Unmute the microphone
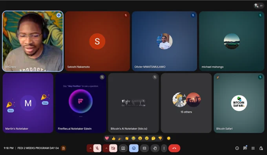Image resolution: width=267 pixels, height=155 pixels. pos(97,148)
